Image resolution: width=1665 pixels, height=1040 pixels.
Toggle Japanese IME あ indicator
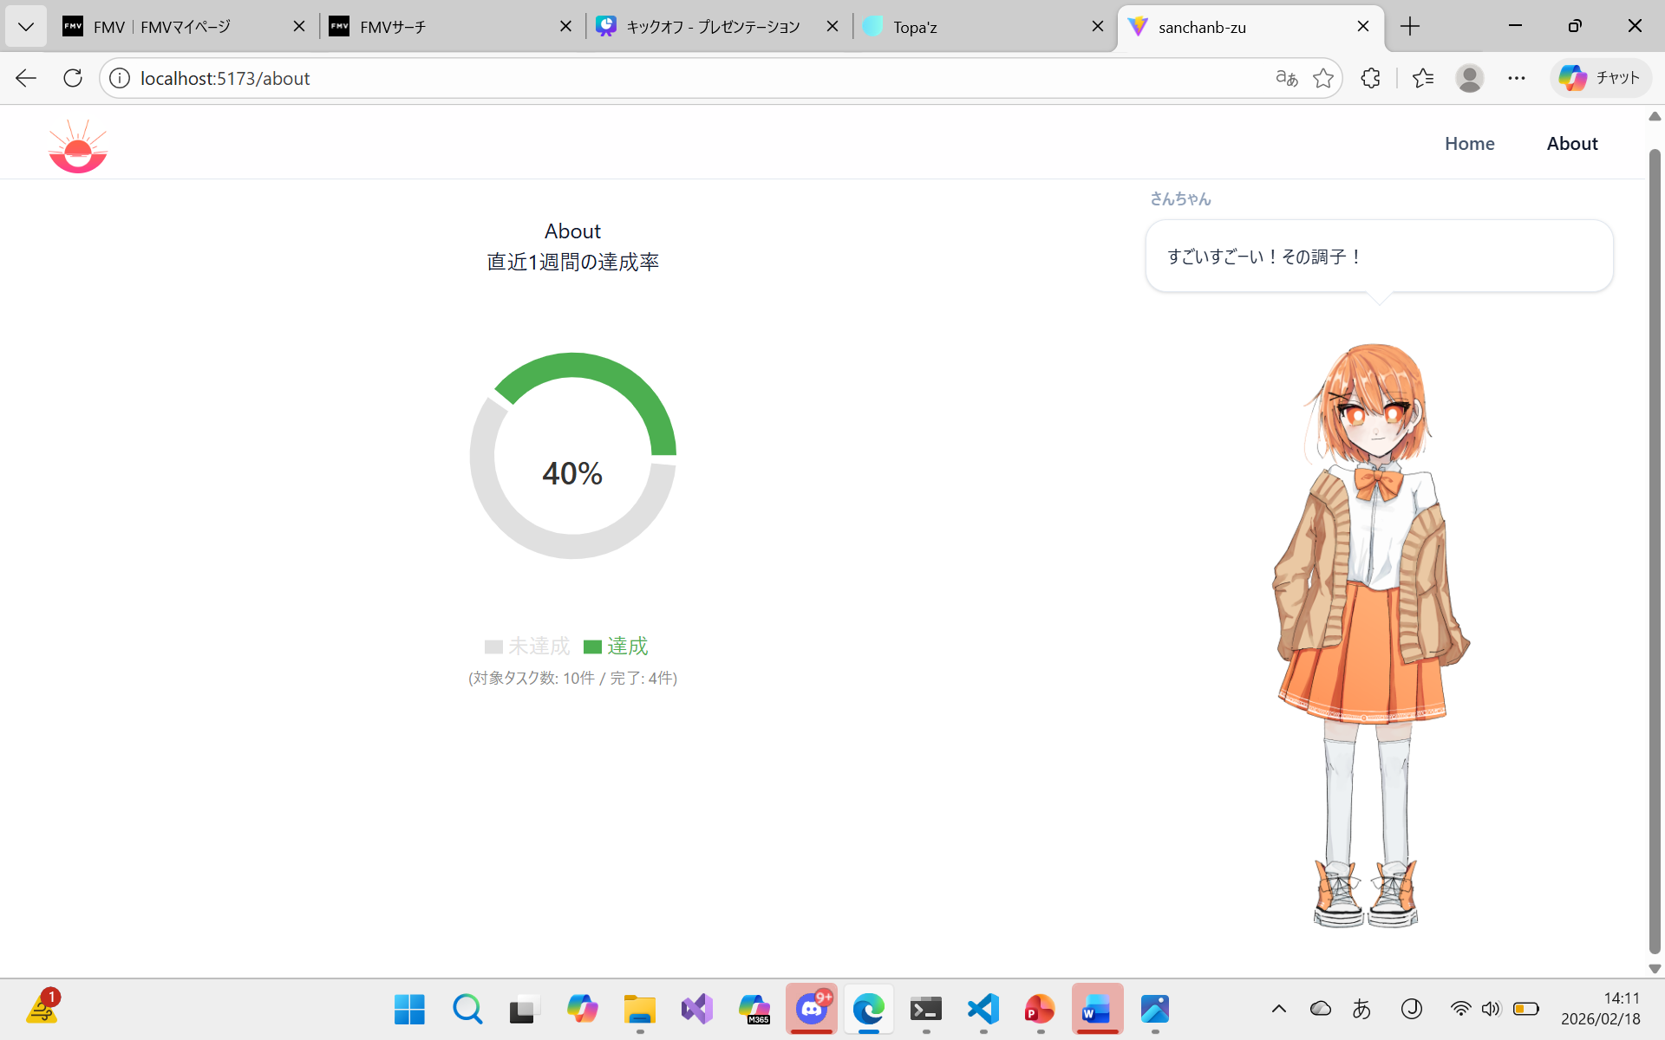click(1361, 1009)
